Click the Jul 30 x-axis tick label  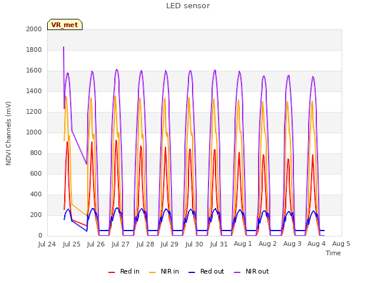pos(194,244)
